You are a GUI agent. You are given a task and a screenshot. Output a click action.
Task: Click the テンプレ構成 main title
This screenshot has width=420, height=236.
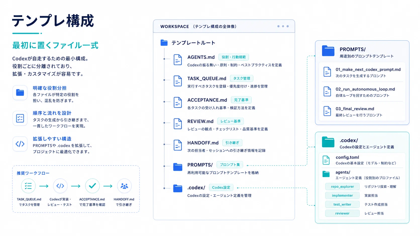tap(53, 21)
